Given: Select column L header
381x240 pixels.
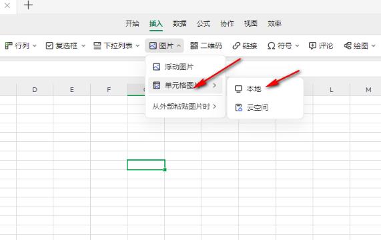Looking at the screenshot, I should click(x=331, y=90).
